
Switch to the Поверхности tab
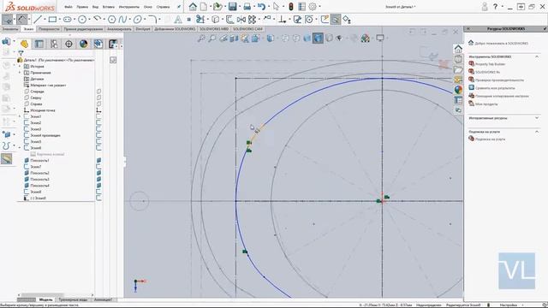pyautogui.click(x=49, y=29)
